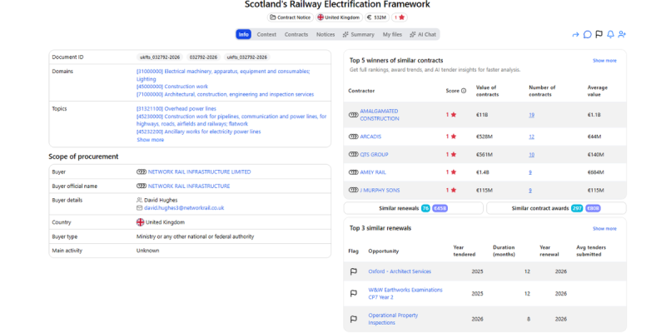Click the david.hughes3@networkrail.co.uk email link
Screen dimensions: 666x333
coord(184,208)
